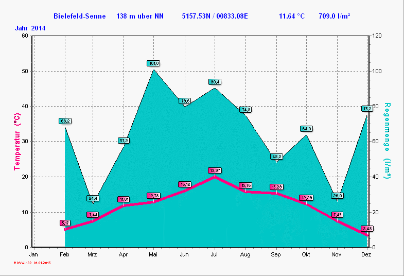Click the June temperature label 16,12
The height and width of the screenshot is (276, 404).
coord(185,184)
